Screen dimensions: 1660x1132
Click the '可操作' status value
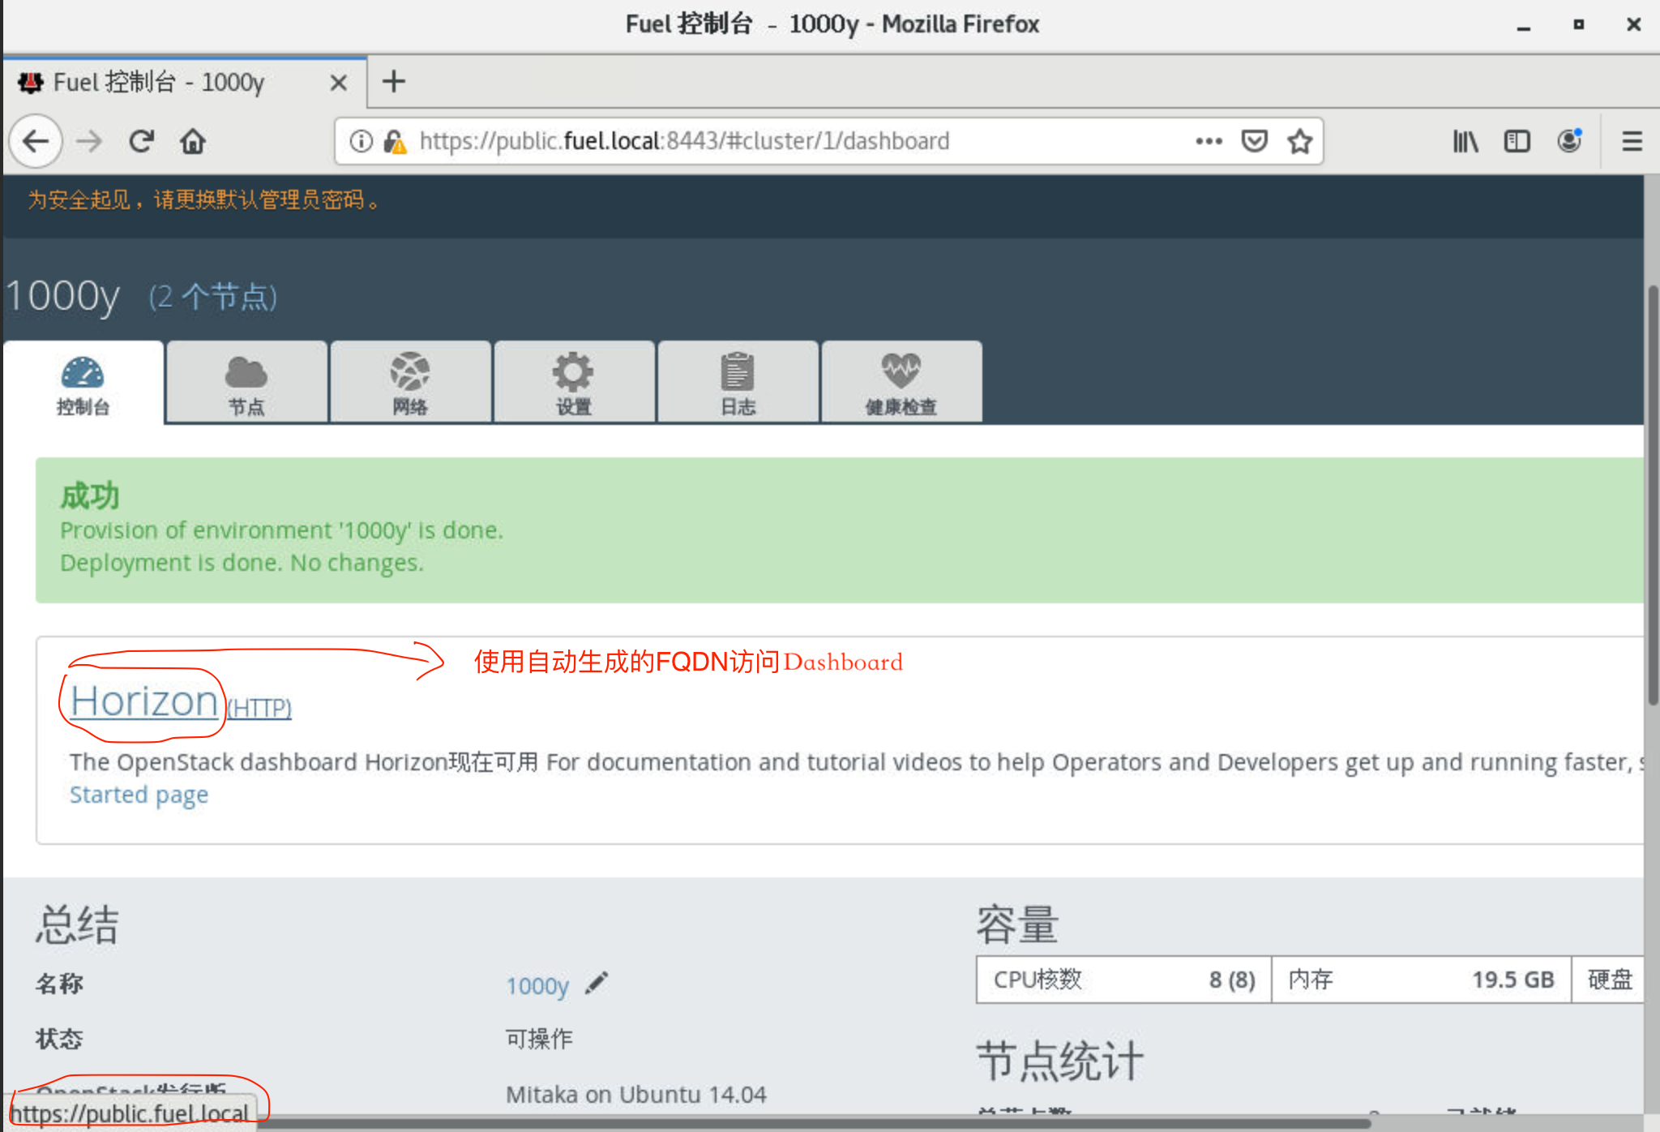coord(539,1039)
